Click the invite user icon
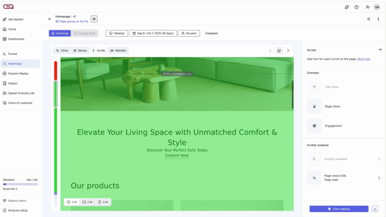The width and height of the screenshot is (386, 217). pos(367,7)
